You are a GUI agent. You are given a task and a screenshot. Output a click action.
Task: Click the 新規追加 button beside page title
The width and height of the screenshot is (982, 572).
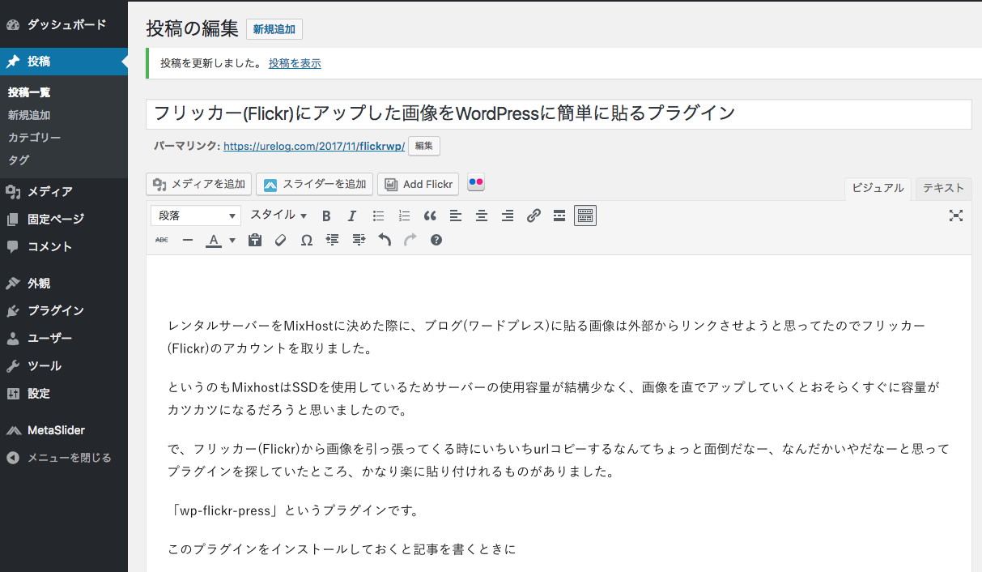[x=274, y=29]
